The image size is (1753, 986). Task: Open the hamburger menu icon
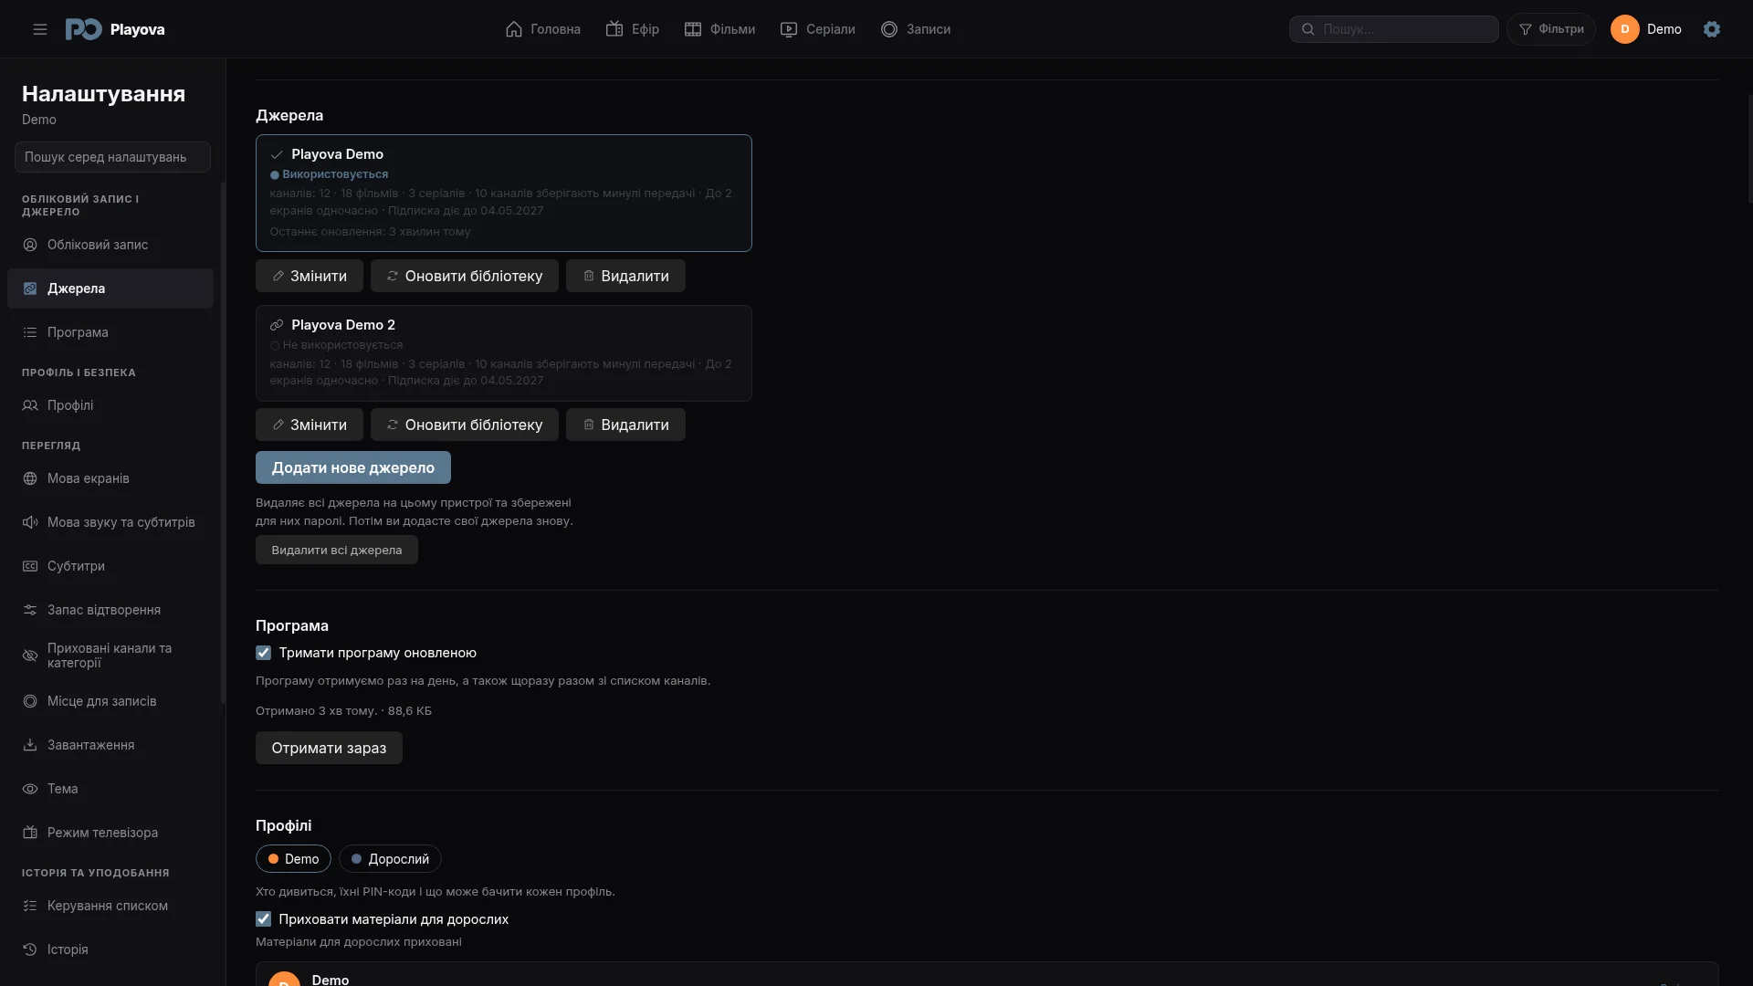tap(40, 29)
